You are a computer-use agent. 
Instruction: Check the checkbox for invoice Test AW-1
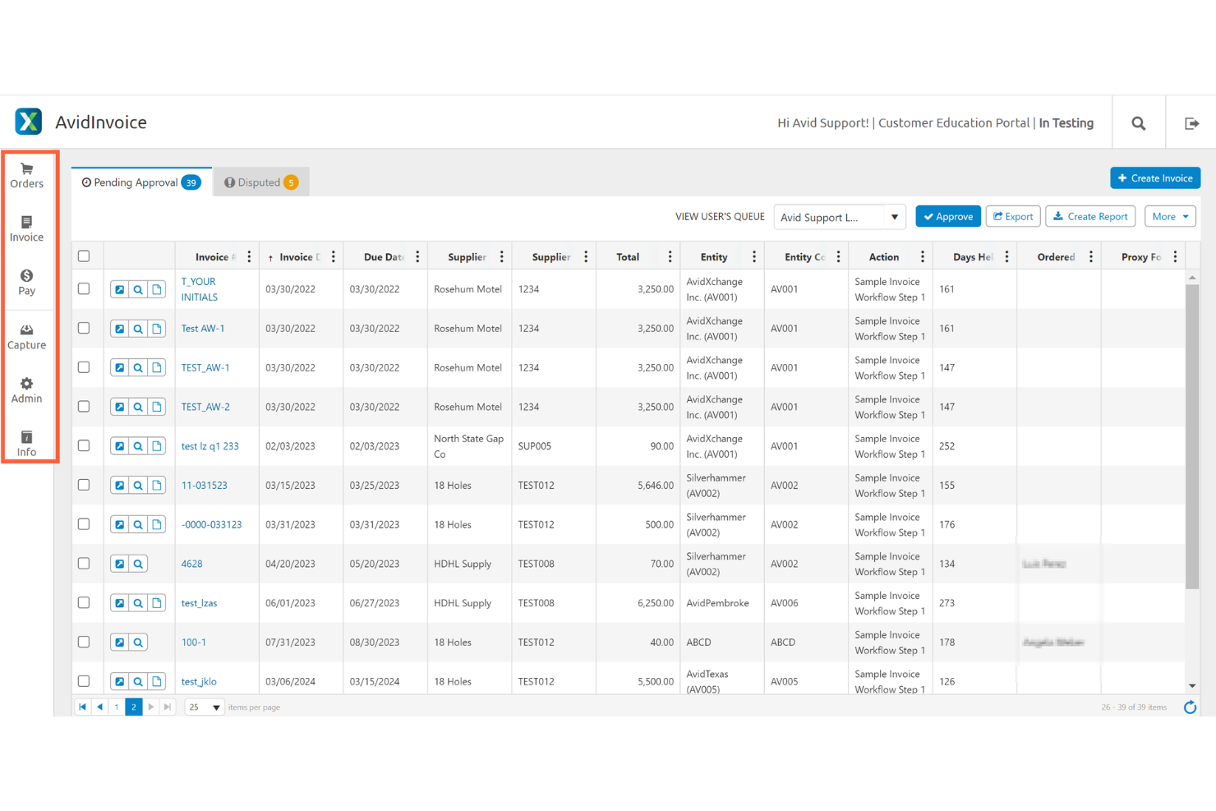click(84, 328)
